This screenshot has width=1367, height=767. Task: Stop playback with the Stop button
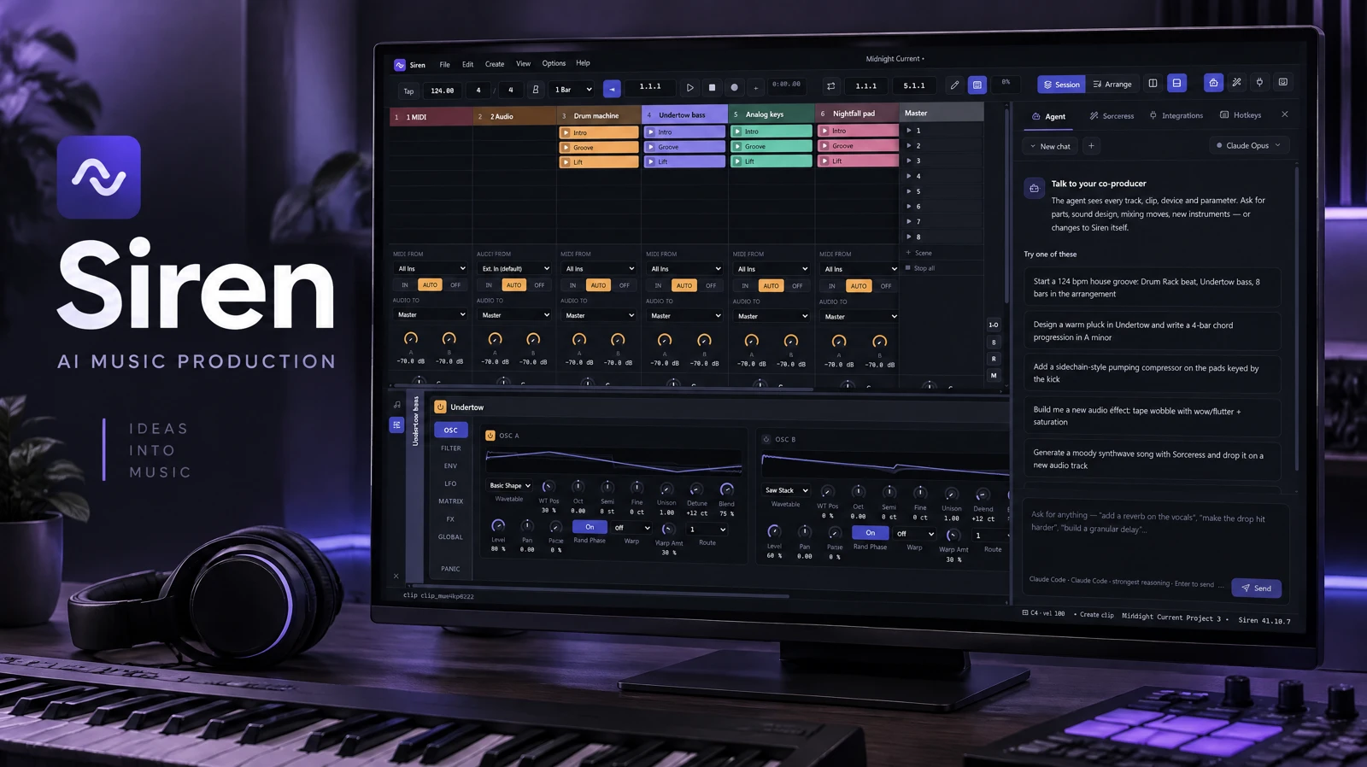pos(712,87)
